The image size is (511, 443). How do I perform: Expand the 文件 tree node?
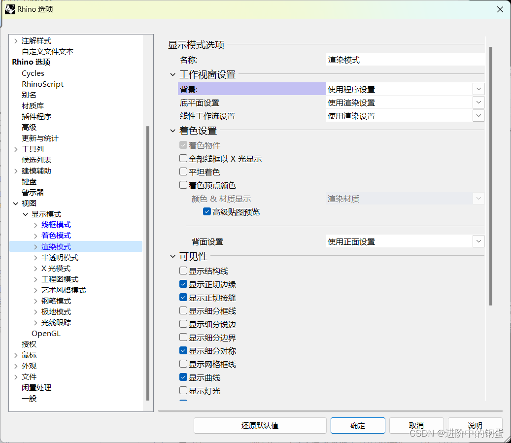(16, 377)
